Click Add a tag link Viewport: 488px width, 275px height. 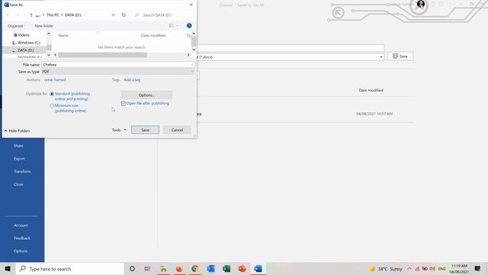point(132,79)
